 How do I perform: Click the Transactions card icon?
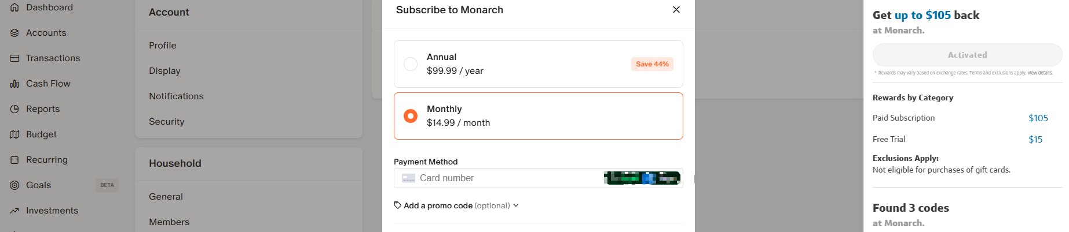(x=14, y=58)
